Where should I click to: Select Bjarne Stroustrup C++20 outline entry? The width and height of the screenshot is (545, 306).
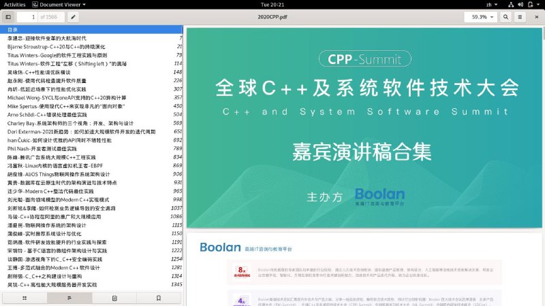pos(91,46)
